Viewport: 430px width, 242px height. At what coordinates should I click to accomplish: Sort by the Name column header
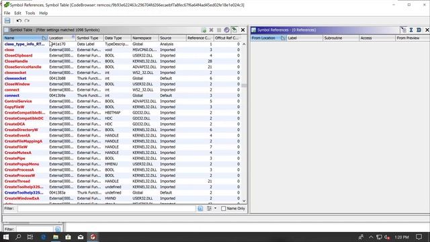click(x=26, y=38)
